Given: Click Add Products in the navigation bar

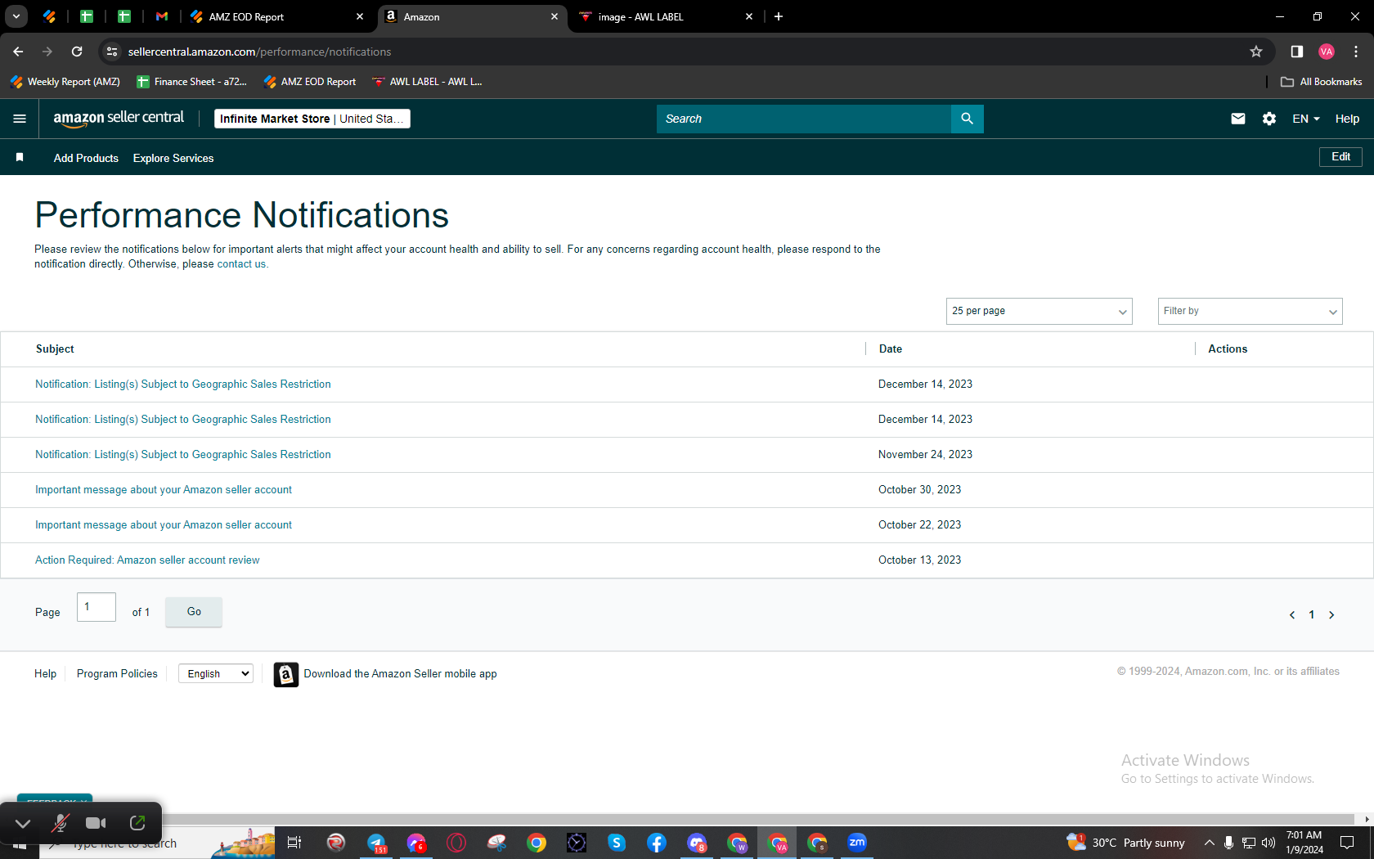Looking at the screenshot, I should (86, 158).
